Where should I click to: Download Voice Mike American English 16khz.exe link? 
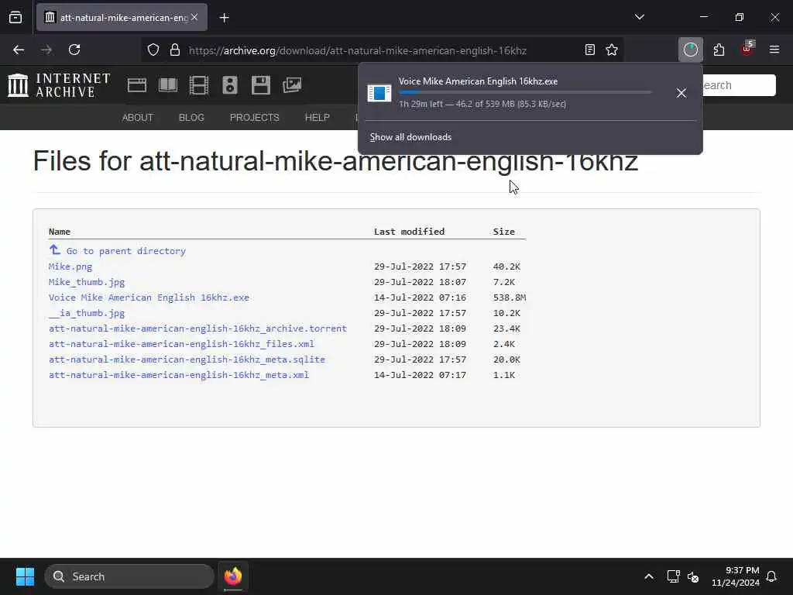[149, 297]
